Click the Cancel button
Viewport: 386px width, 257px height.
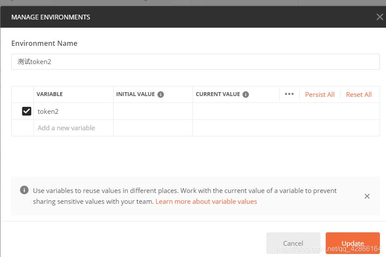pyautogui.click(x=293, y=243)
